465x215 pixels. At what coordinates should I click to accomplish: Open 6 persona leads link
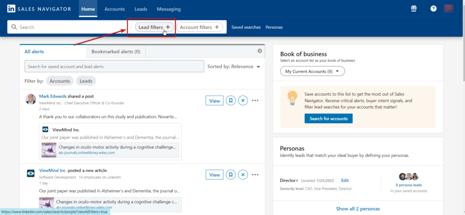[x=409, y=185]
